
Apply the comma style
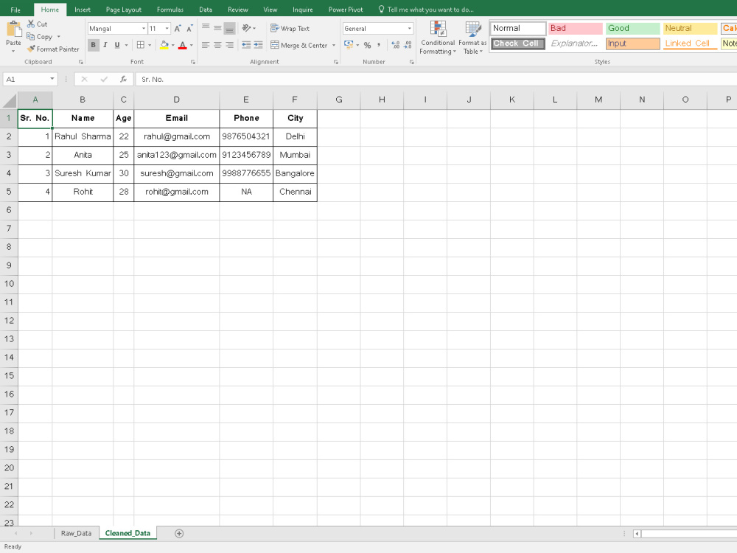click(379, 45)
